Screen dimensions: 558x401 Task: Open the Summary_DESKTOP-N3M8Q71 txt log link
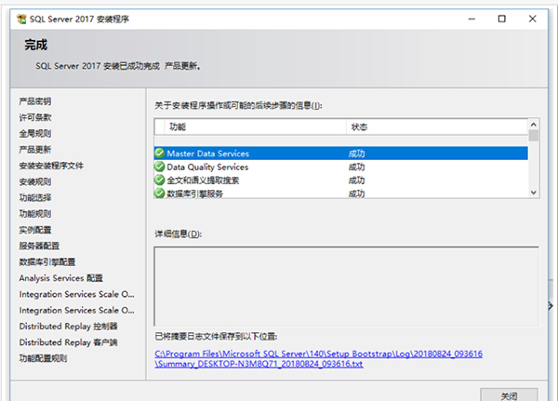pos(259,364)
